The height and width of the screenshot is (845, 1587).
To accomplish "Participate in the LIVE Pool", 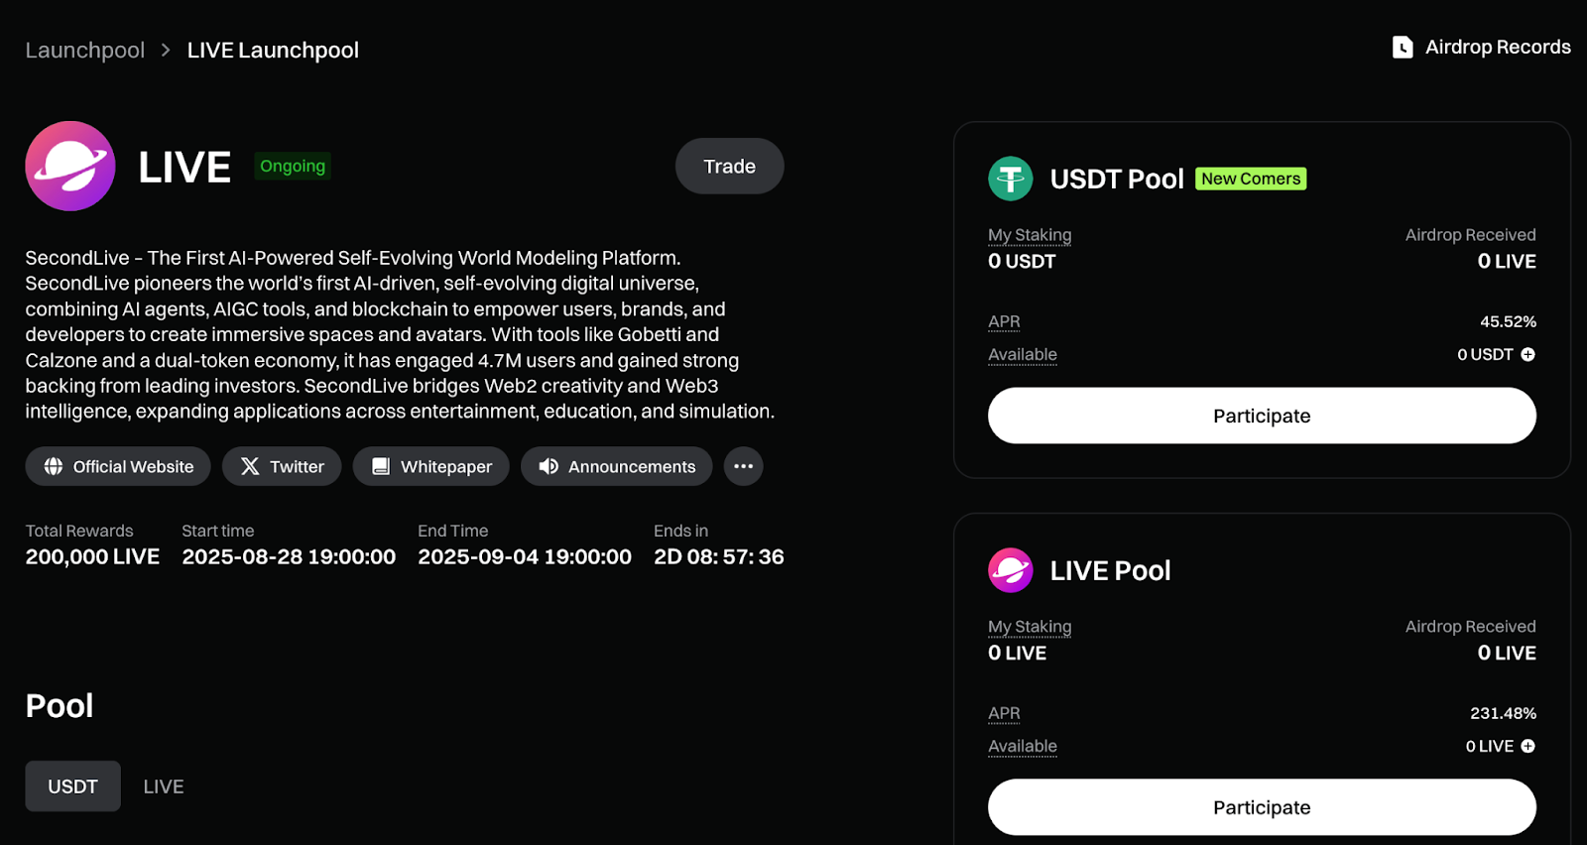I will coord(1262,807).
